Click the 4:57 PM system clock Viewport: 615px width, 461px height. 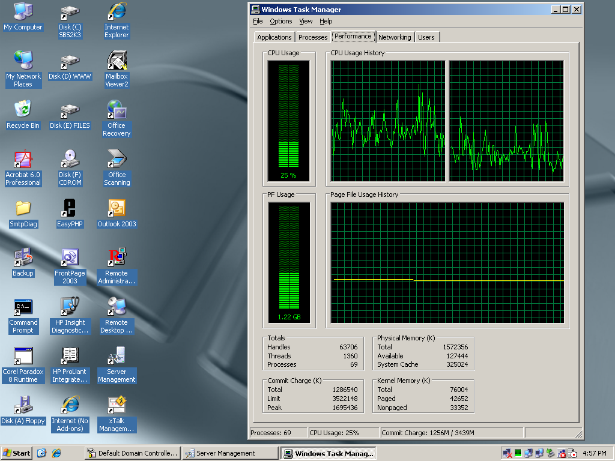595,453
